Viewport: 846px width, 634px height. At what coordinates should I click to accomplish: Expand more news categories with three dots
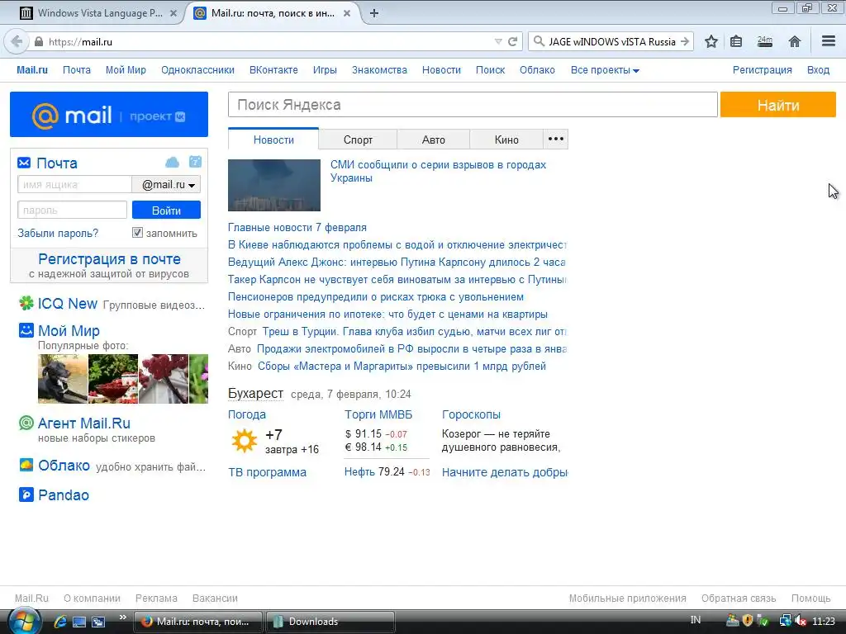[556, 139]
